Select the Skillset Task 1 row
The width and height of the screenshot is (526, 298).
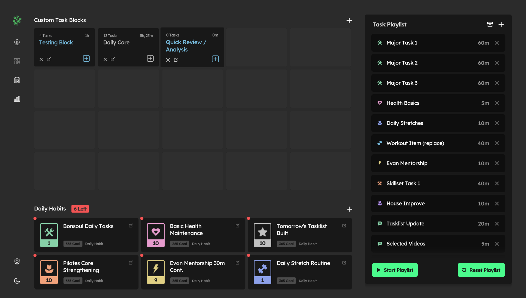438,183
